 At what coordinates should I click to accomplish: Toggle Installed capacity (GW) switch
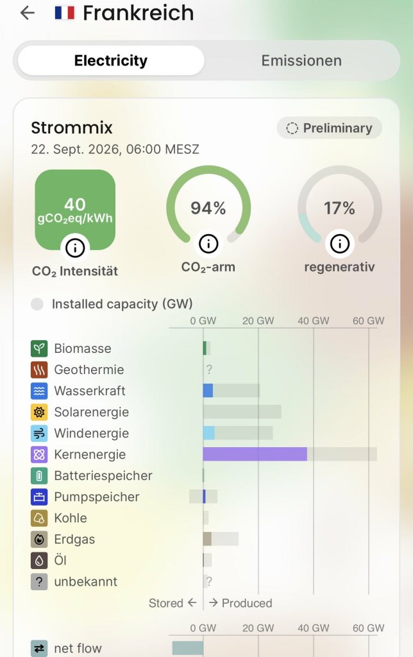tap(37, 304)
